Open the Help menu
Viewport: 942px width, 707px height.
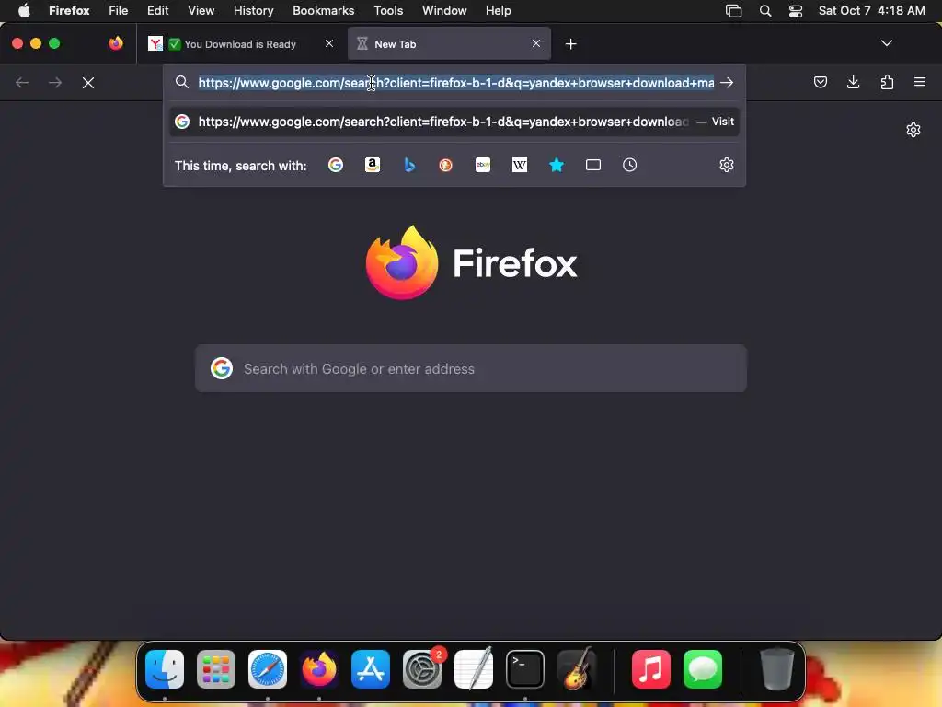click(x=498, y=10)
